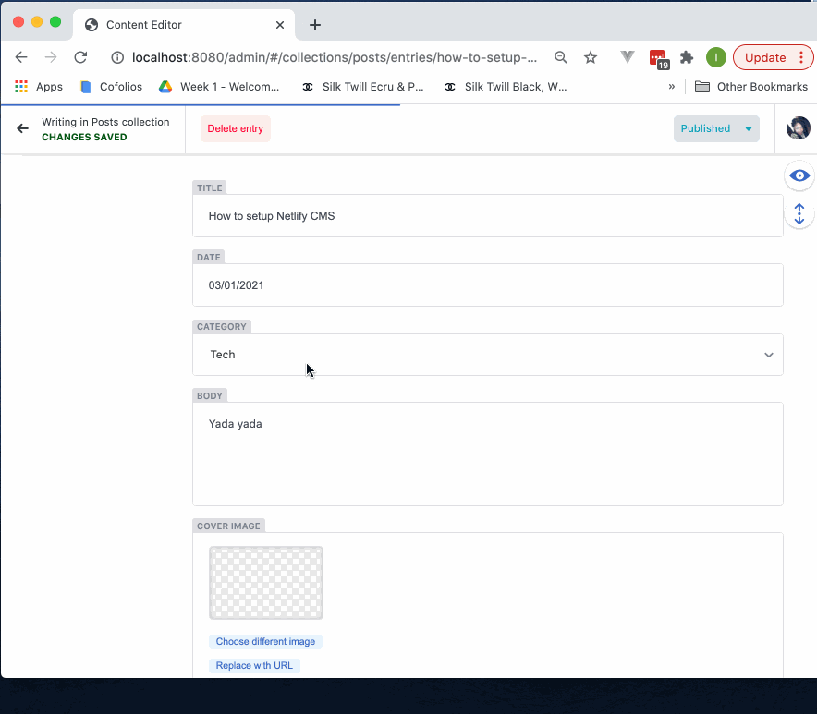Open the user avatar menu

797,128
